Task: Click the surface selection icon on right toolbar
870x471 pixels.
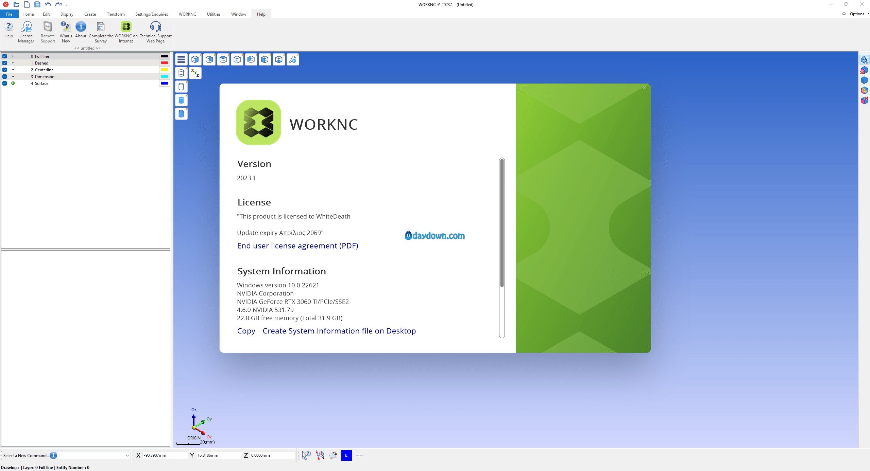Action: coord(864,60)
